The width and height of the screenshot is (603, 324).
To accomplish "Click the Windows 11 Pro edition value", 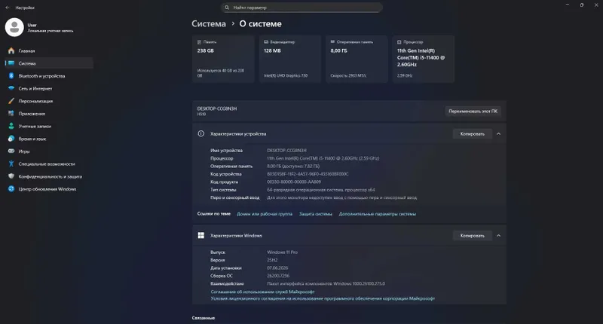I will [x=282, y=252].
